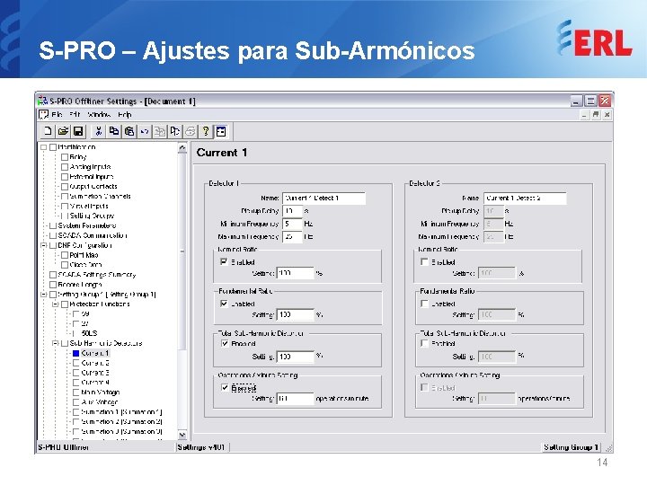Viewport: 647px width, 485px height.
Task: Click the toolbar icon left of Print
Action: [x=175, y=131]
